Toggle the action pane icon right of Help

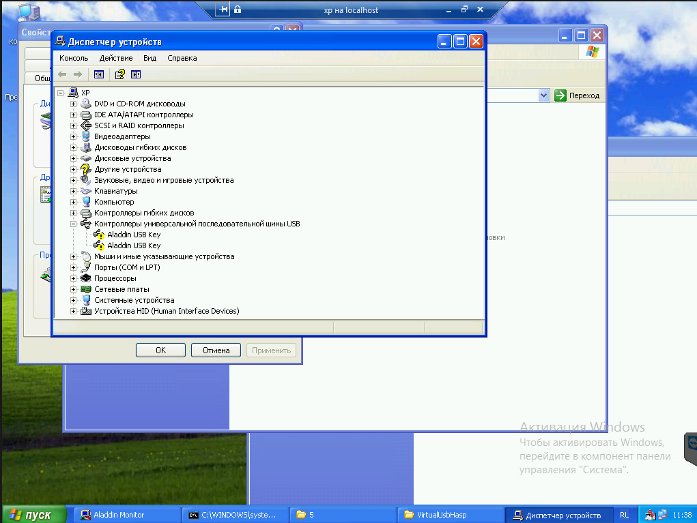point(136,74)
